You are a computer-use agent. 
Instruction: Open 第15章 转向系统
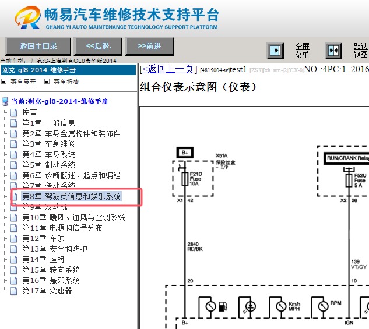pos(51,270)
